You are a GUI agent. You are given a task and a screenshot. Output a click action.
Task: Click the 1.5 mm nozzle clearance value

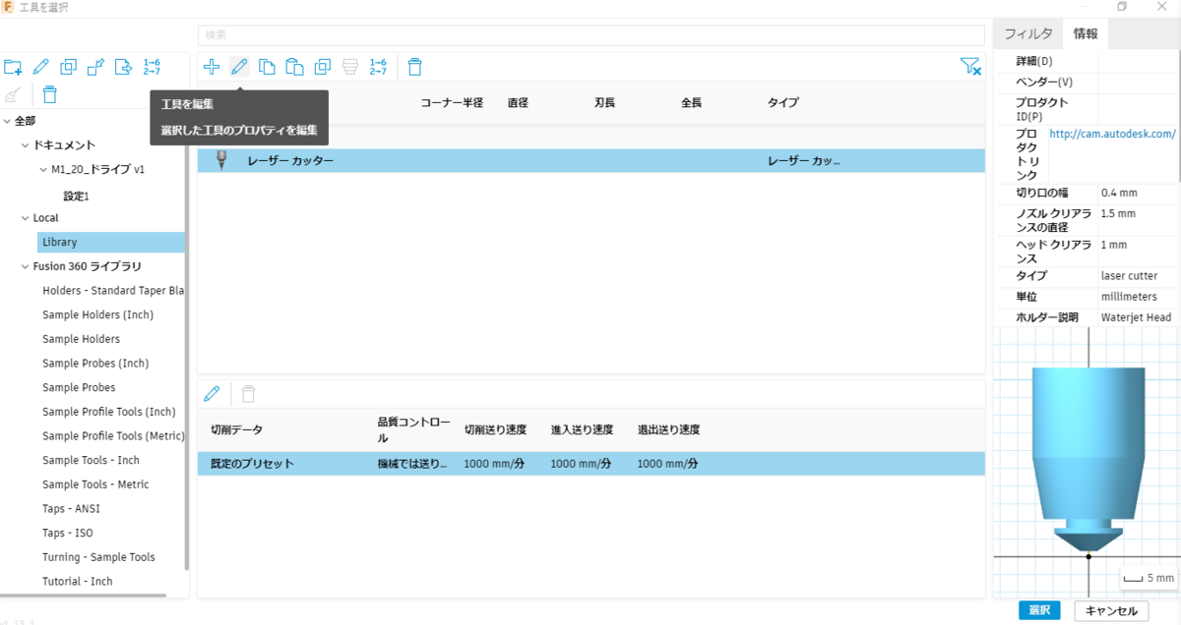click(x=1119, y=213)
